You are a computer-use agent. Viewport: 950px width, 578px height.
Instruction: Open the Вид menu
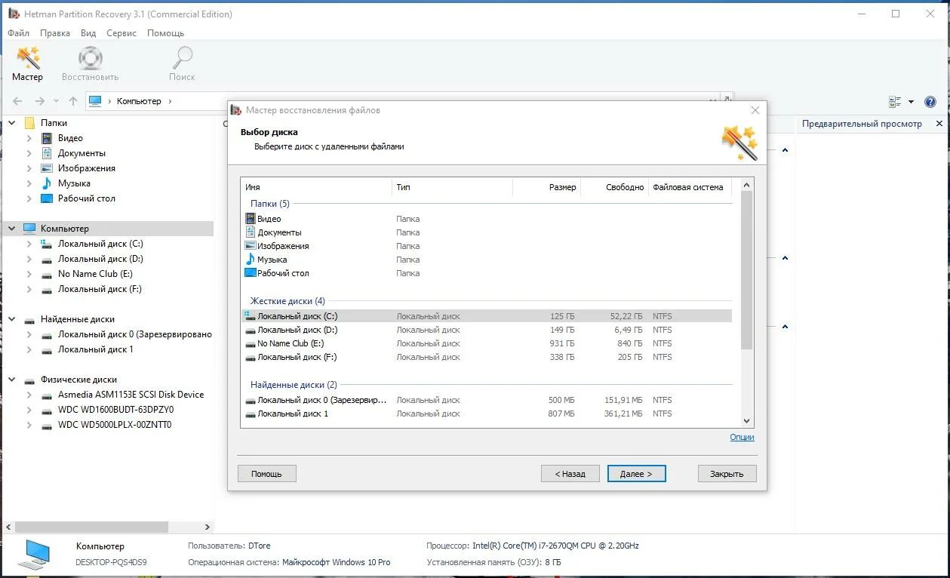tap(88, 33)
